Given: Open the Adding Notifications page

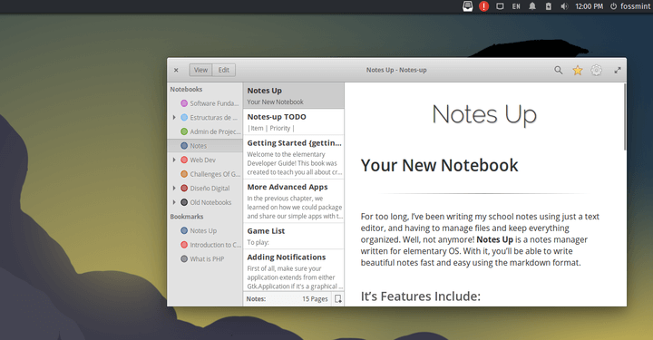Looking at the screenshot, I should tap(294, 270).
